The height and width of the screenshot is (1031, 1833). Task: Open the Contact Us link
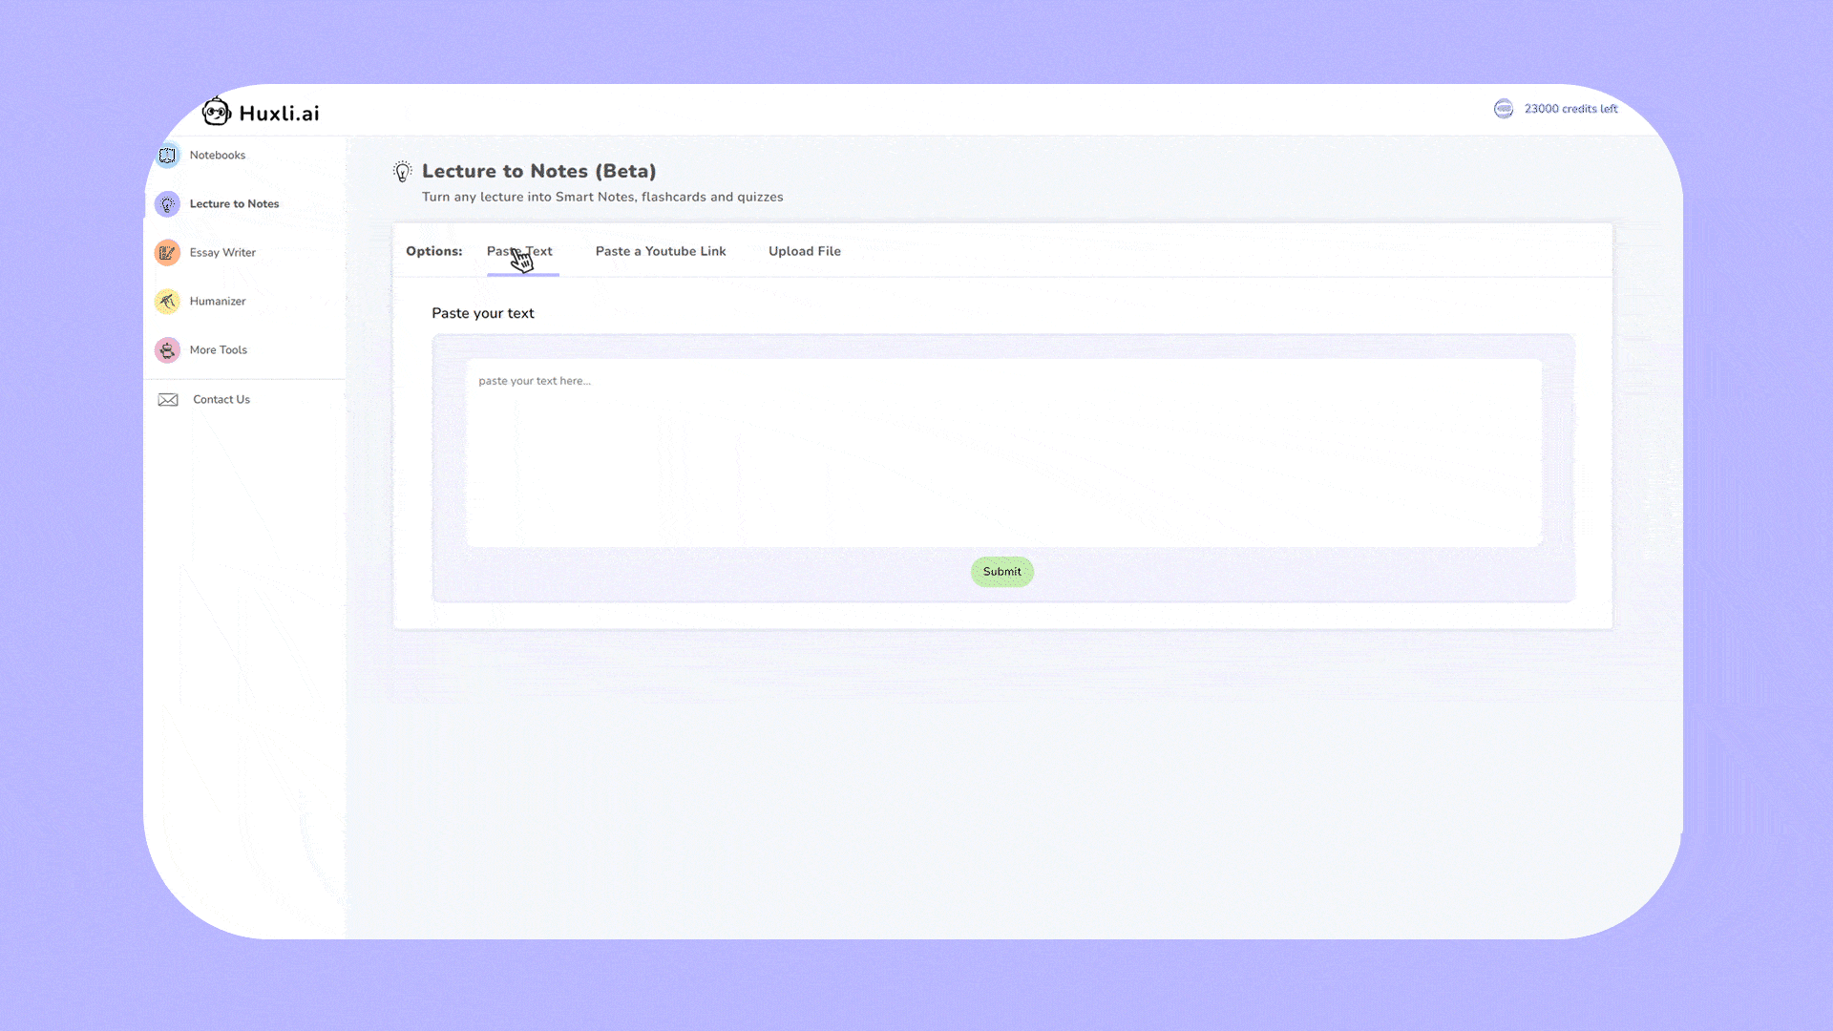point(221,399)
